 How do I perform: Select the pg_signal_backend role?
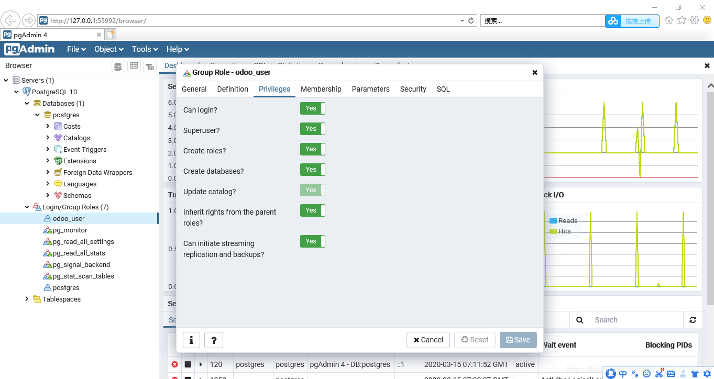tap(81, 264)
